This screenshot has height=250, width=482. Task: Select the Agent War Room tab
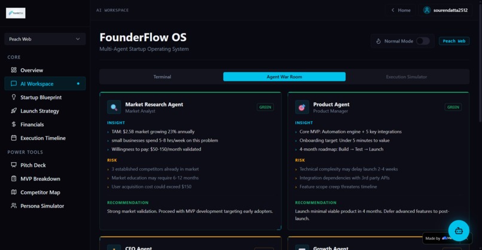[284, 77]
